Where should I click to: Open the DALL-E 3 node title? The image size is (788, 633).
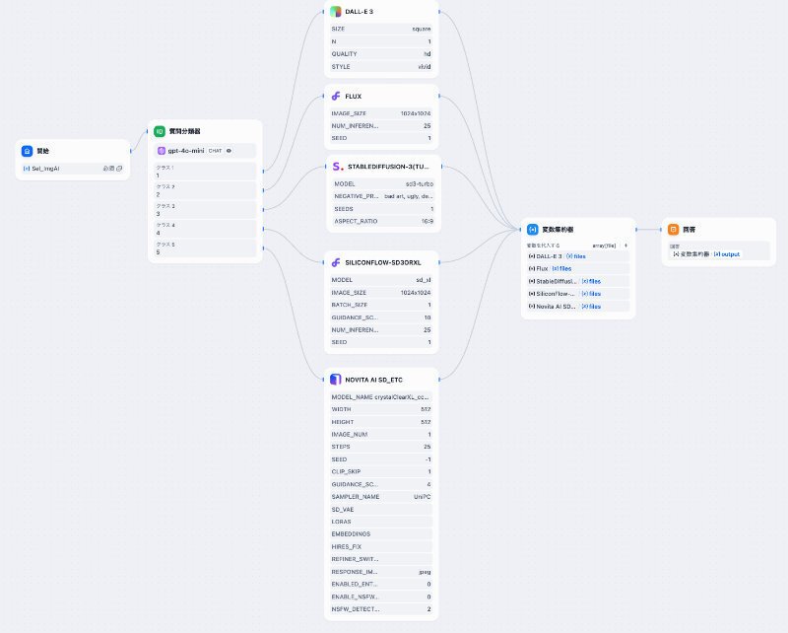pyautogui.click(x=359, y=12)
